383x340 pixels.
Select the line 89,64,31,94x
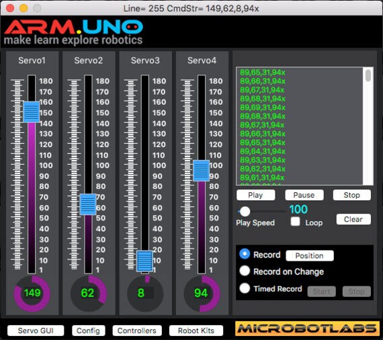click(x=263, y=151)
